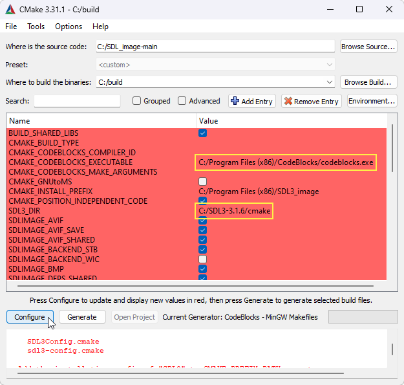
Task: Select CMAKE_CODEBLOCKS_EXECUTABLE name
Action: point(70,162)
